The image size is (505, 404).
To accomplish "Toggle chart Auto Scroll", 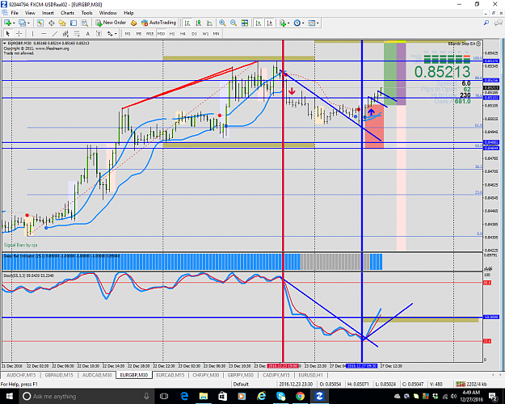I will 259,23.
